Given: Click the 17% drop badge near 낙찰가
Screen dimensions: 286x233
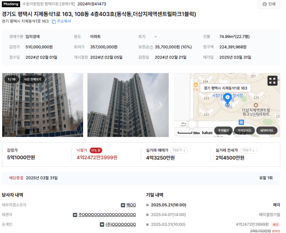Looking at the screenshot, I should click(x=96, y=150).
